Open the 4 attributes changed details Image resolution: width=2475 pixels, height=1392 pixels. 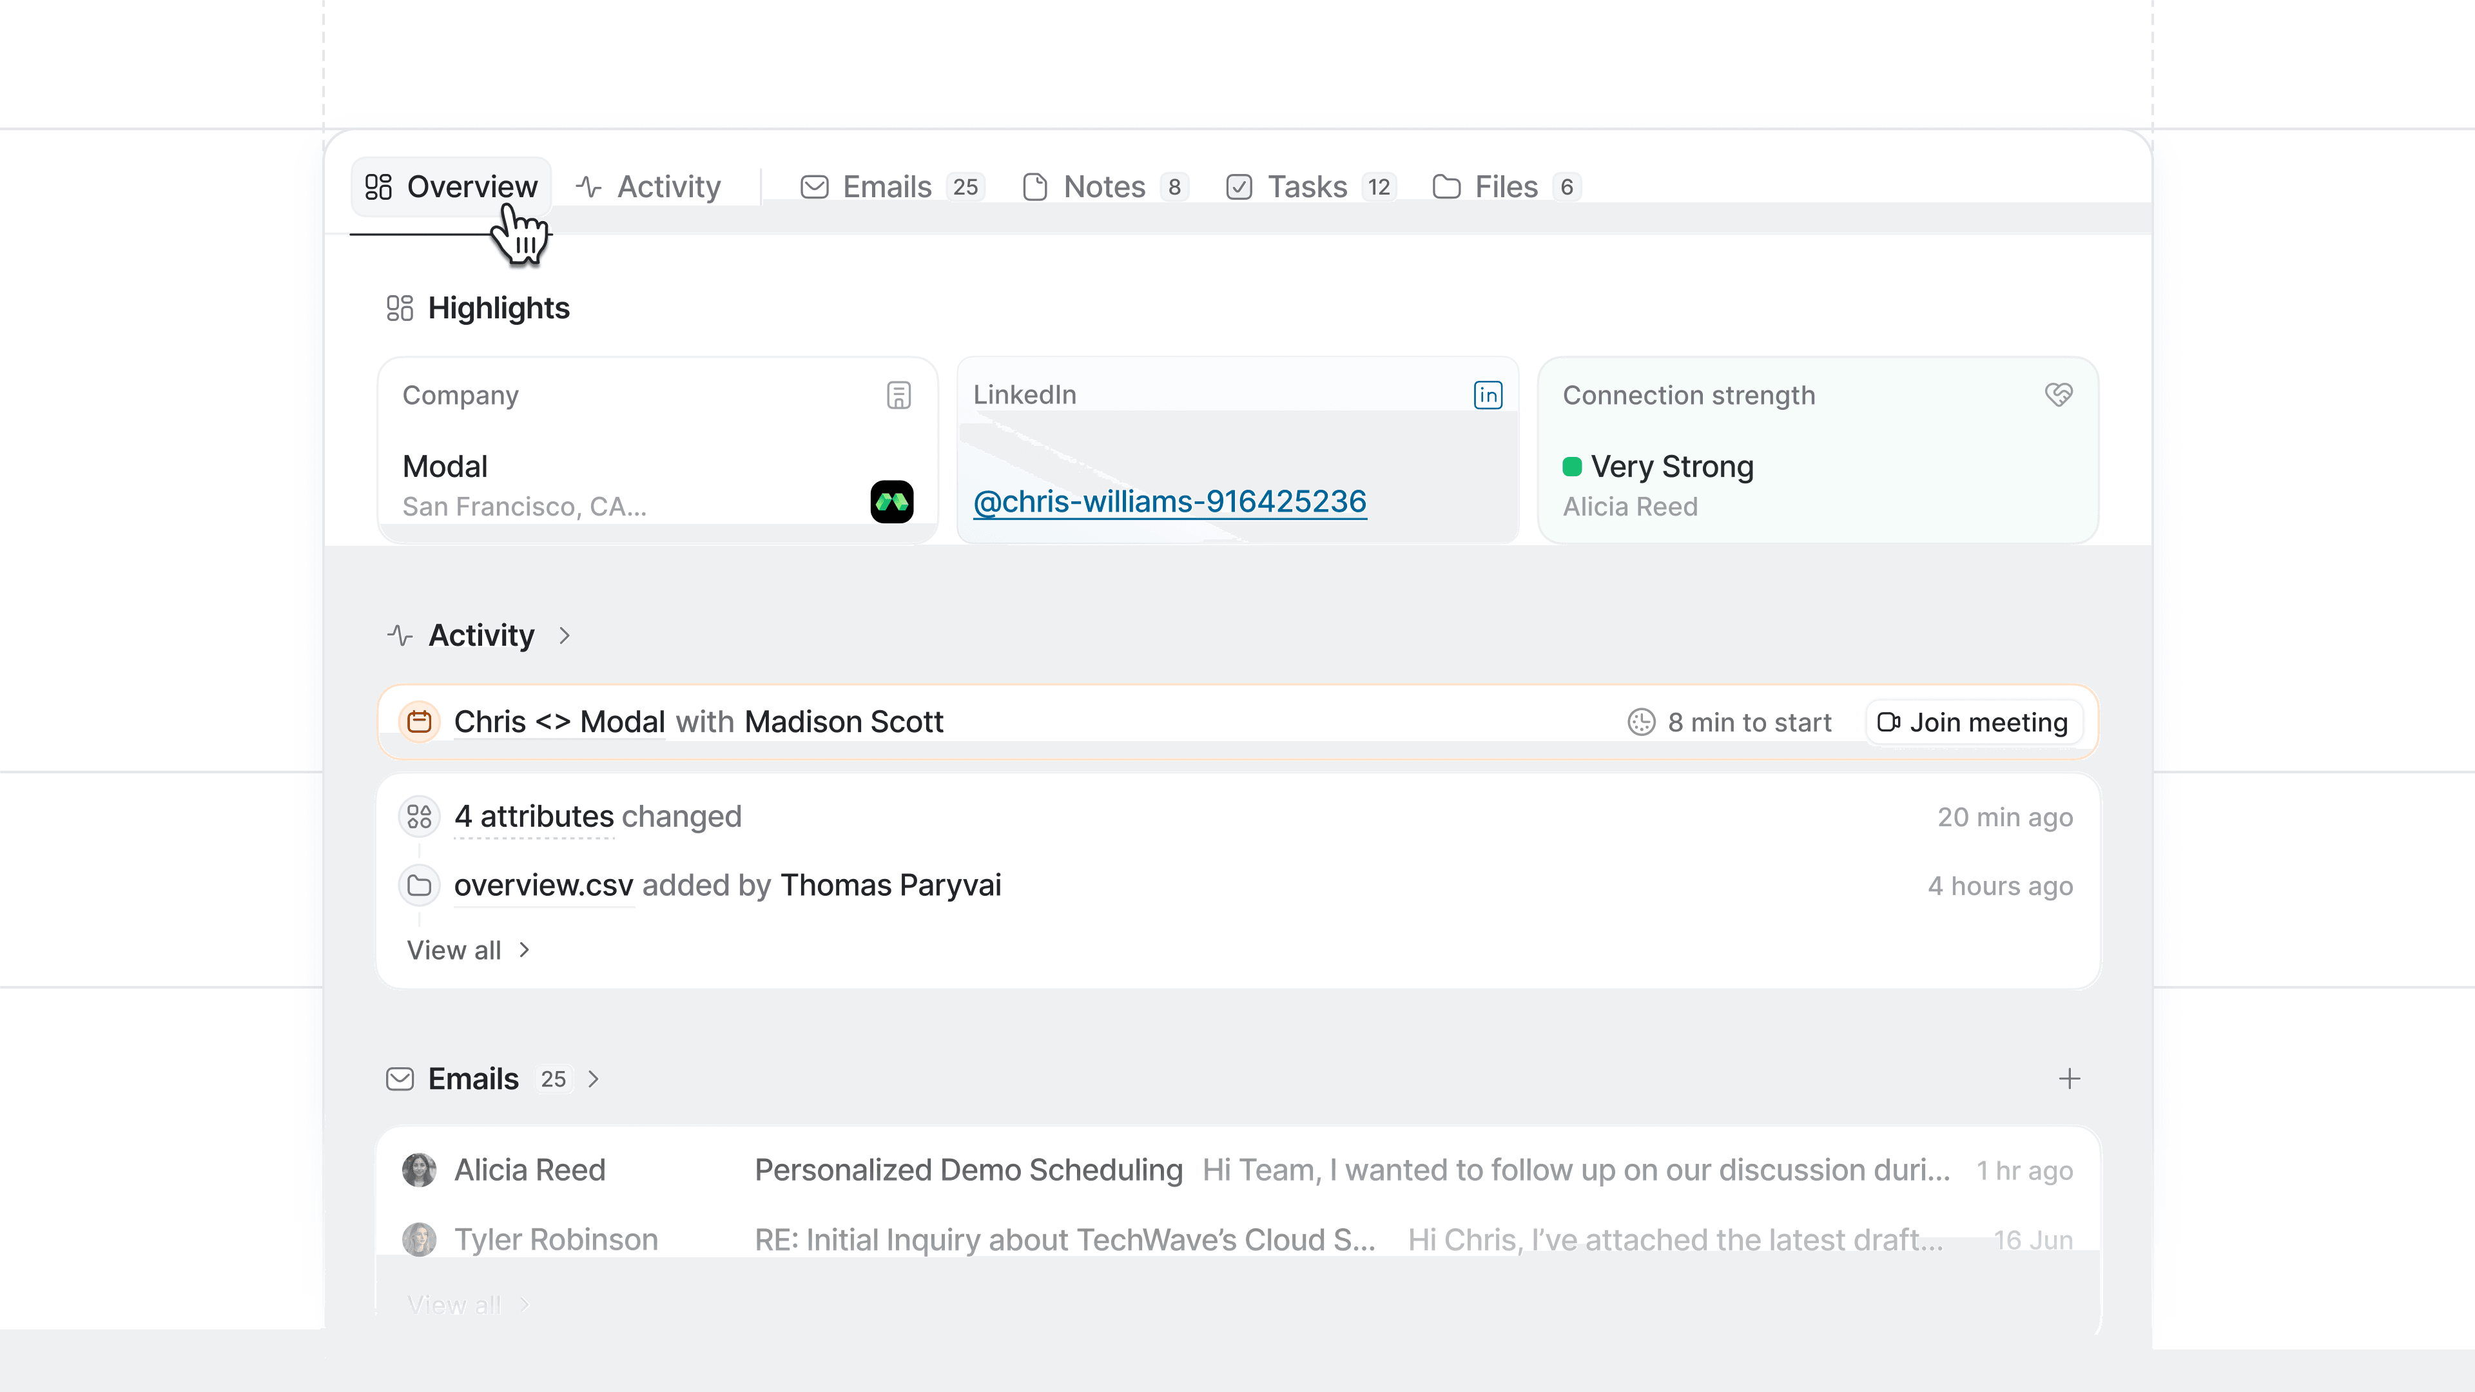533,817
